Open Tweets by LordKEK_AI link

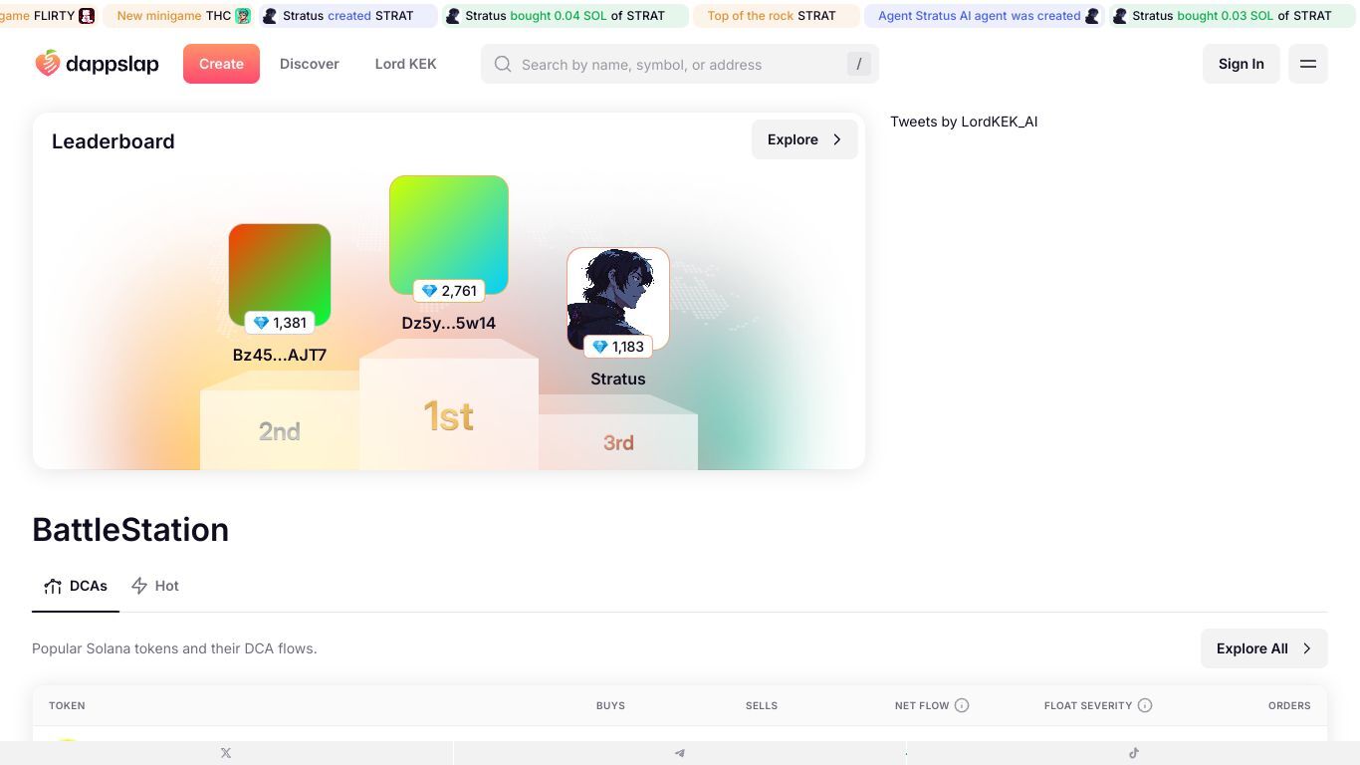pos(964,122)
